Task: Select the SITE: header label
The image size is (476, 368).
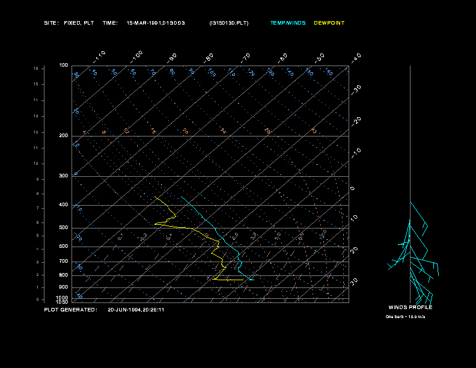Action: (x=51, y=23)
